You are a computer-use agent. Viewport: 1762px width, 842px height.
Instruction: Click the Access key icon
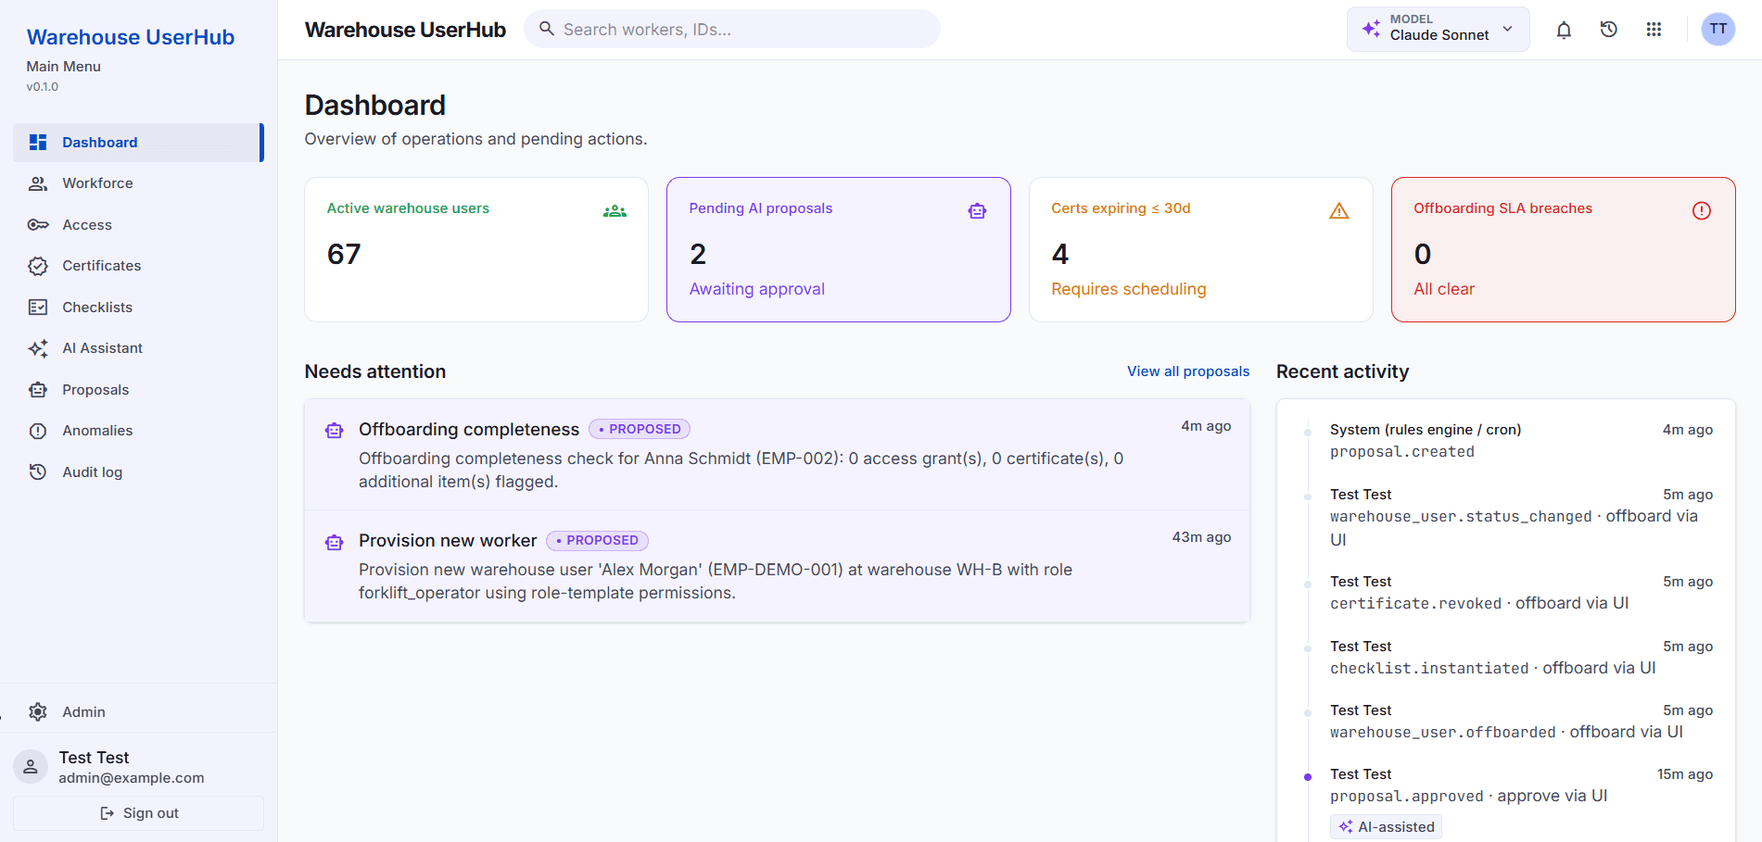click(x=38, y=225)
